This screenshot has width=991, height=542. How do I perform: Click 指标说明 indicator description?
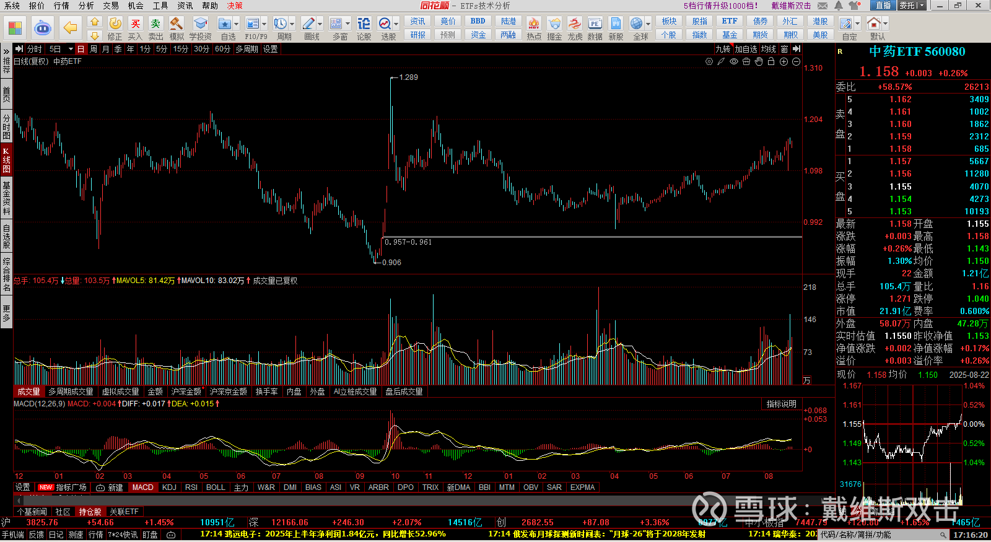click(781, 404)
